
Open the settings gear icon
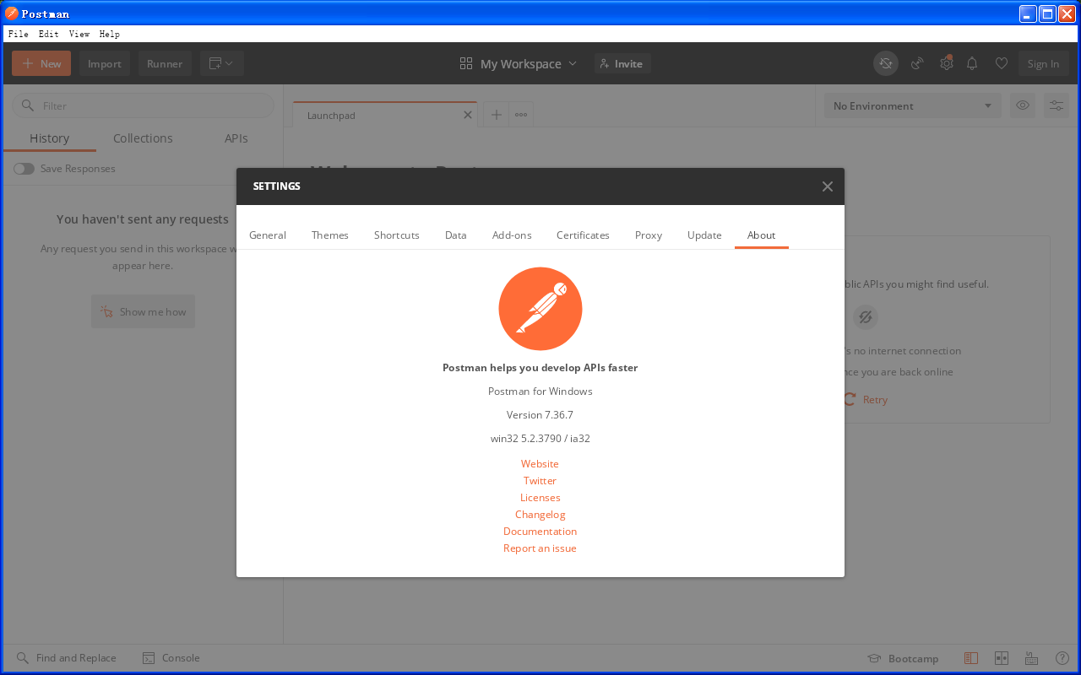coord(947,63)
